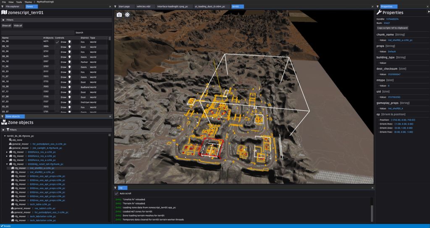Viewport: 430px width, 228px height.
Task: Collapse the 0203bldg_retail_tall rfg_mover node
Action: click(x=8, y=164)
